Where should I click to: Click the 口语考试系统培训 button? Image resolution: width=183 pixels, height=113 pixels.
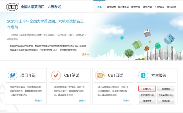point(166,95)
